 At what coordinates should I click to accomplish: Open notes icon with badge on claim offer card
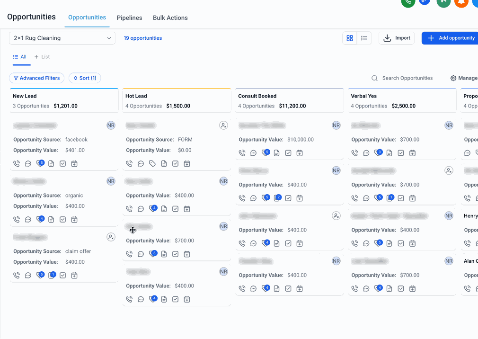tap(52, 275)
